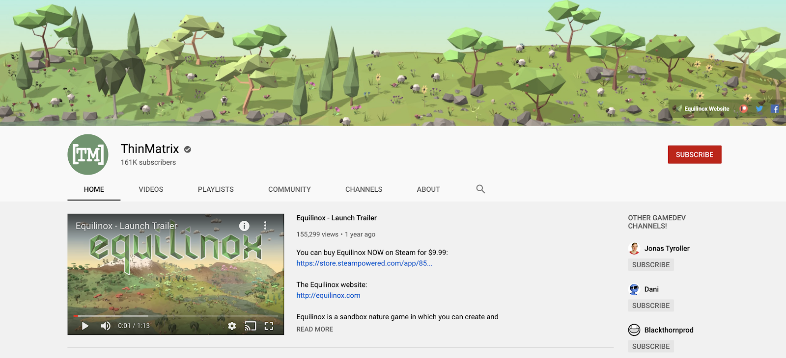This screenshot has height=358, width=786.
Task: Click the Jonas Tyroller channel name
Action: coord(667,249)
